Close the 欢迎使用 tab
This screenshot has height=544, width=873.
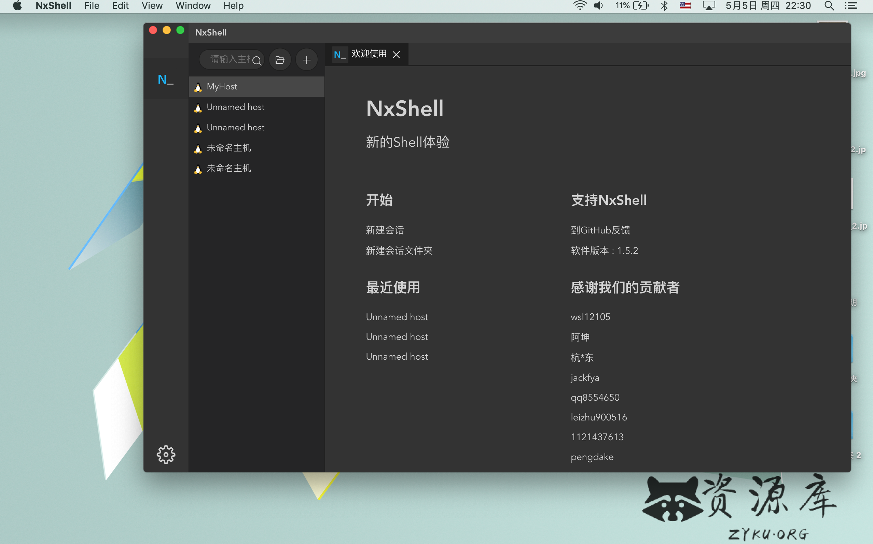point(396,54)
